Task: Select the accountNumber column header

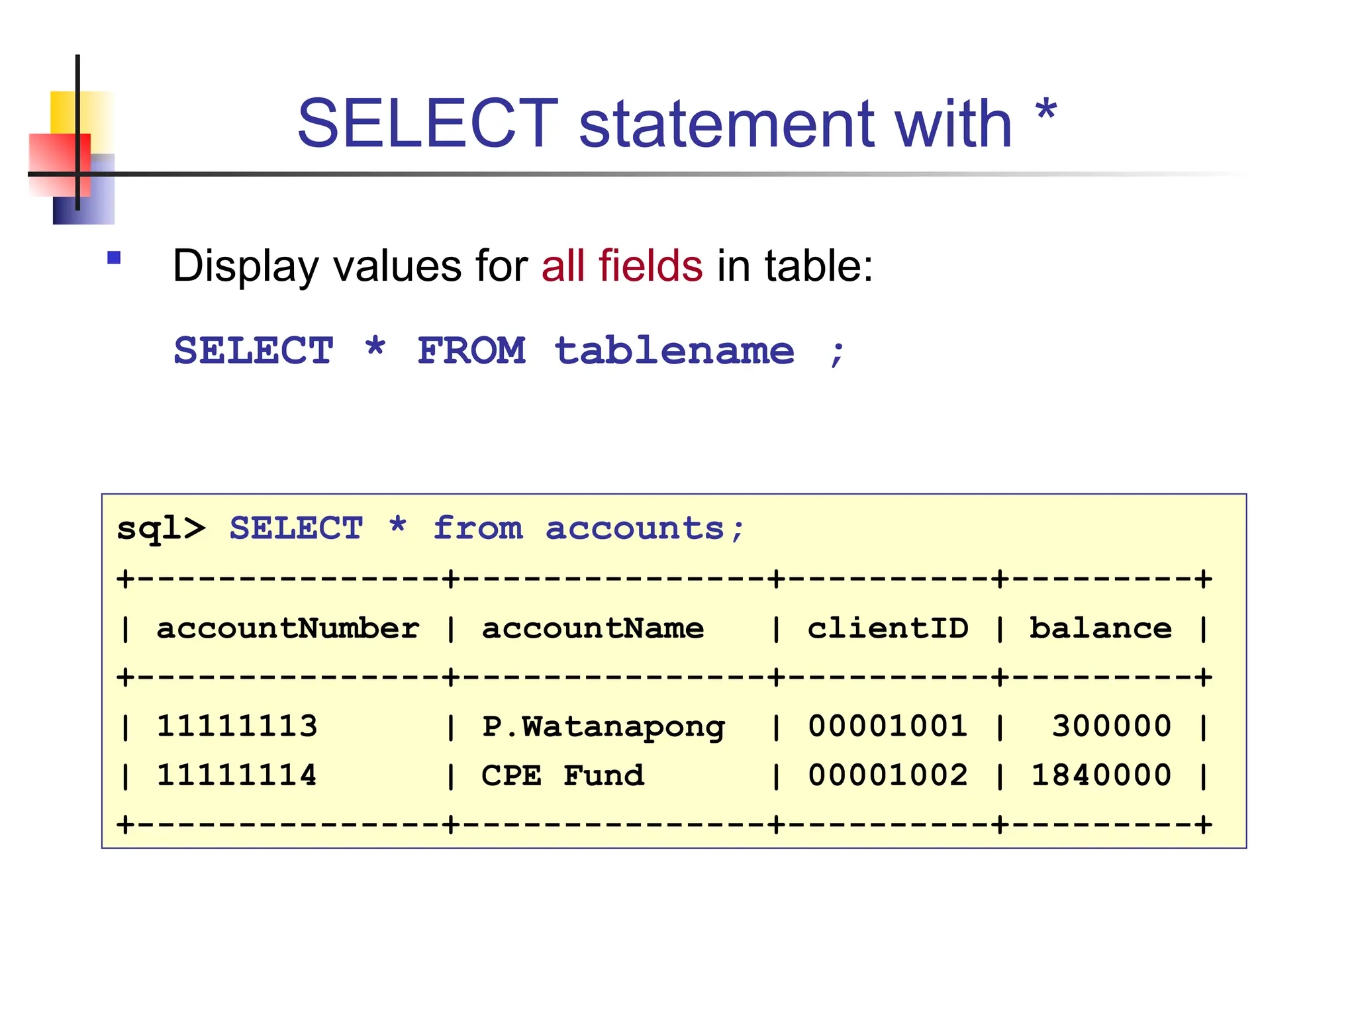Action: [x=288, y=628]
